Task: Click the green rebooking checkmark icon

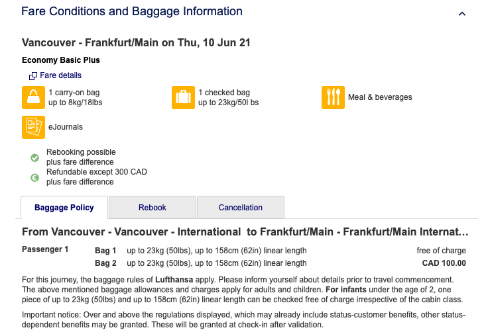Action: tap(35, 157)
